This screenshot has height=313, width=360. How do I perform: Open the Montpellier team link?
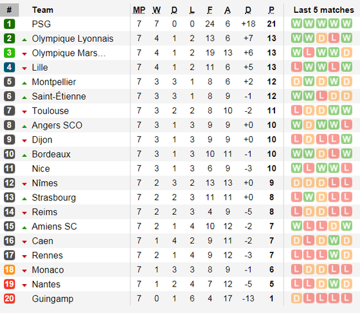54,82
